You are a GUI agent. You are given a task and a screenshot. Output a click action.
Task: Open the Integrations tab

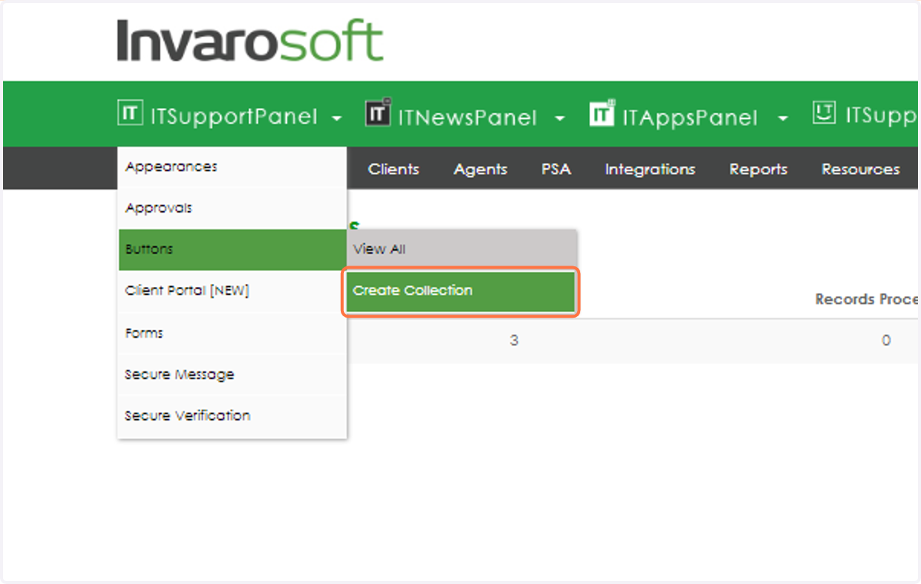(650, 169)
